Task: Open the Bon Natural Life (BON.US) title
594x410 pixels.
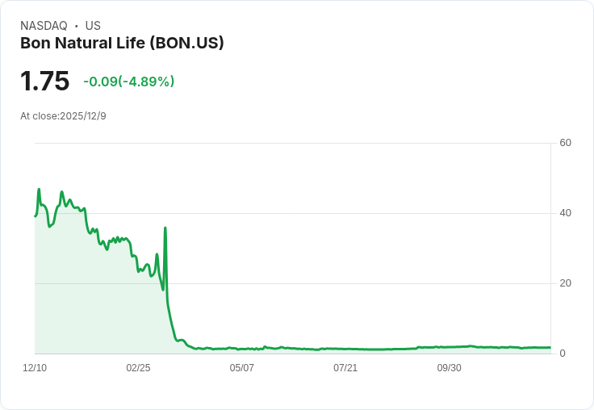Action: [122, 44]
